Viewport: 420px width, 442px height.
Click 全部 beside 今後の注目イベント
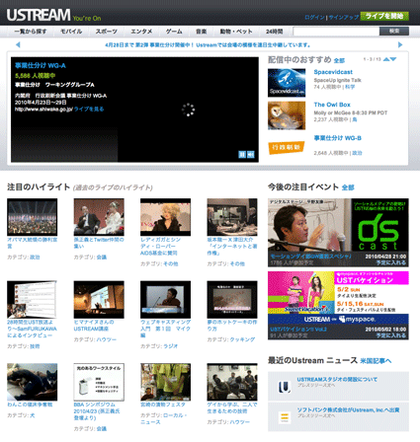(348, 187)
